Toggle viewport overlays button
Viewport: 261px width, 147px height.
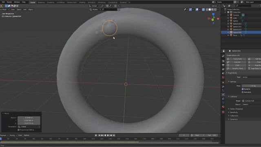point(197,10)
